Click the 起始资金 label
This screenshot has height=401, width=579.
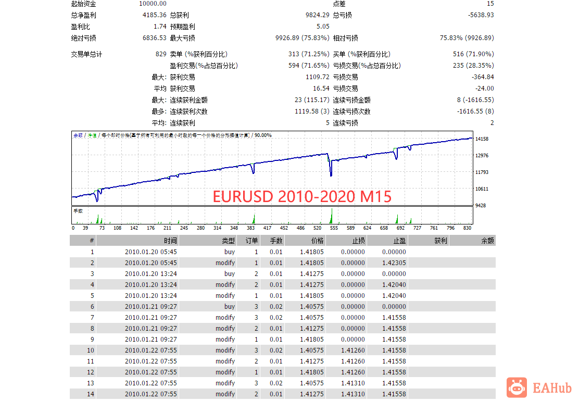[x=83, y=4]
